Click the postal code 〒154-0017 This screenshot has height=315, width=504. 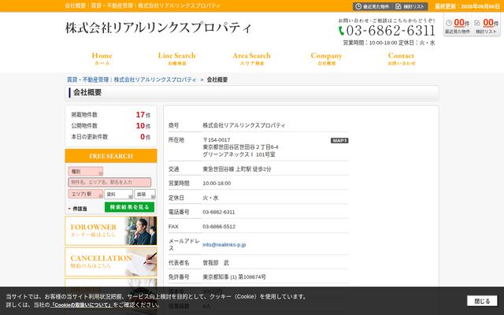click(217, 140)
